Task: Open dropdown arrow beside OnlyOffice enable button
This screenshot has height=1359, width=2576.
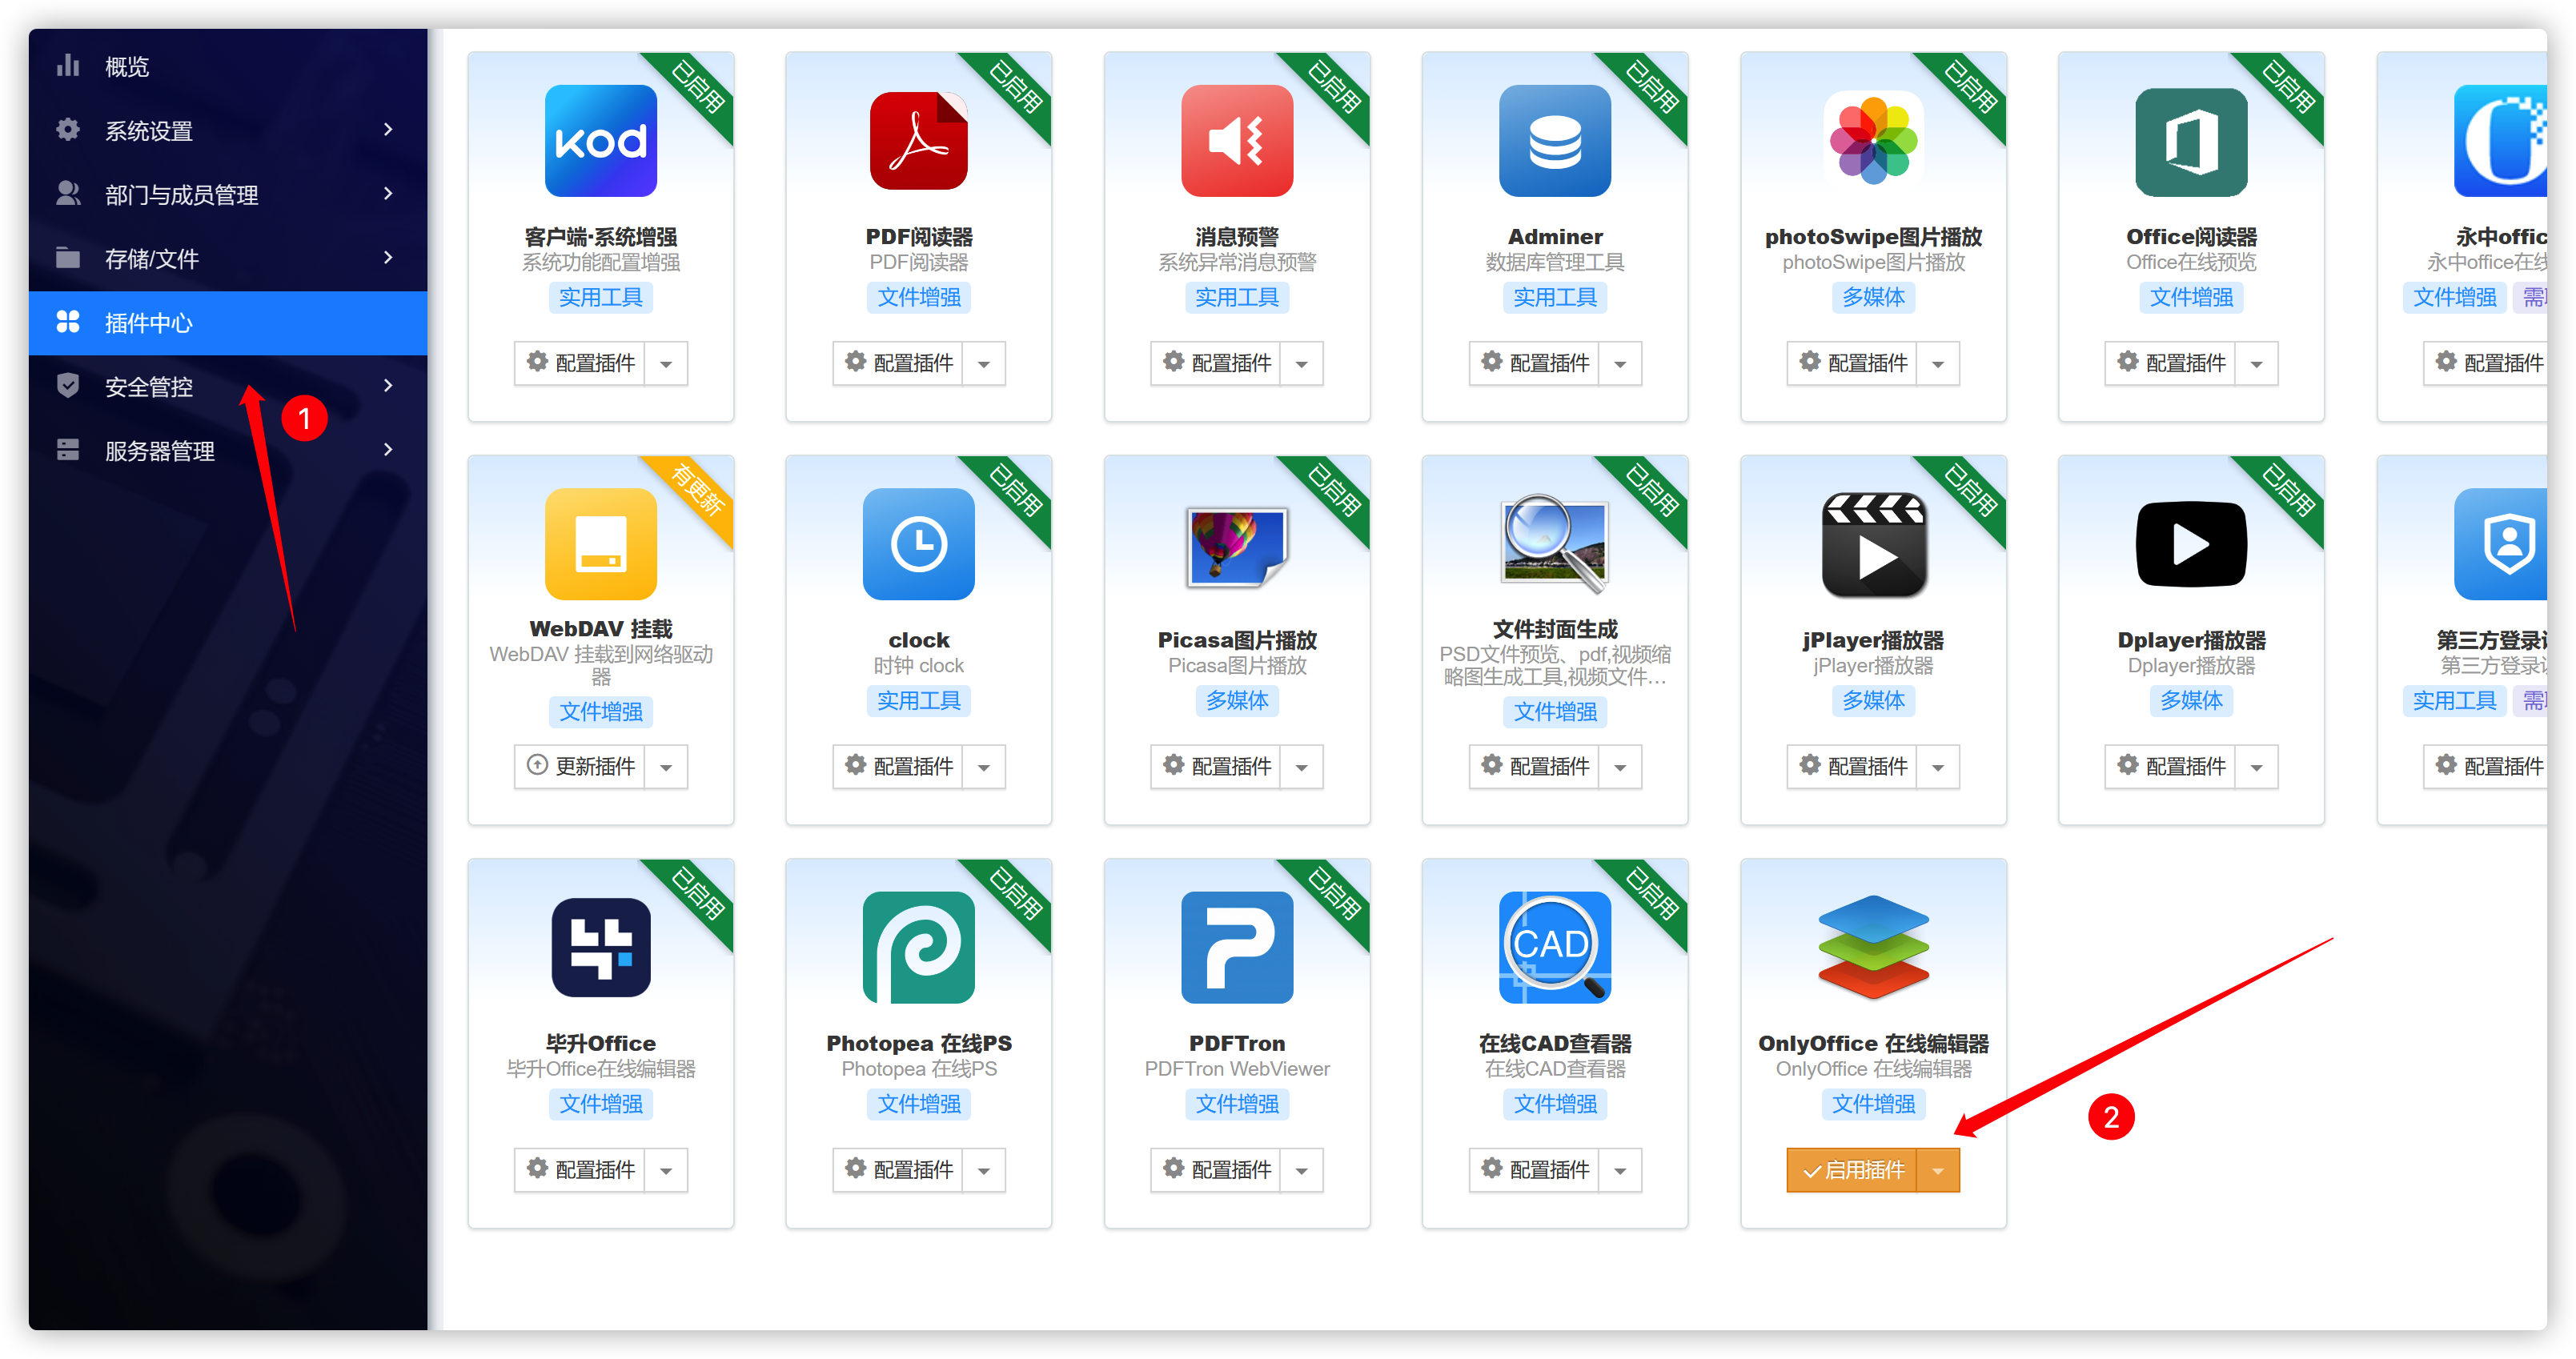Action: 1938,1170
